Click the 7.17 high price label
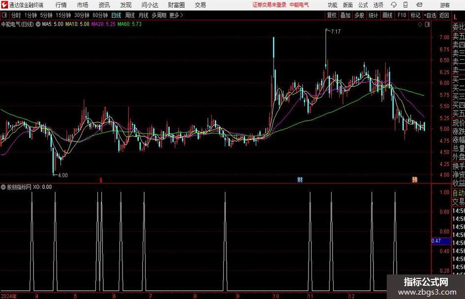Screen dimensions: 465x299 click(336, 31)
